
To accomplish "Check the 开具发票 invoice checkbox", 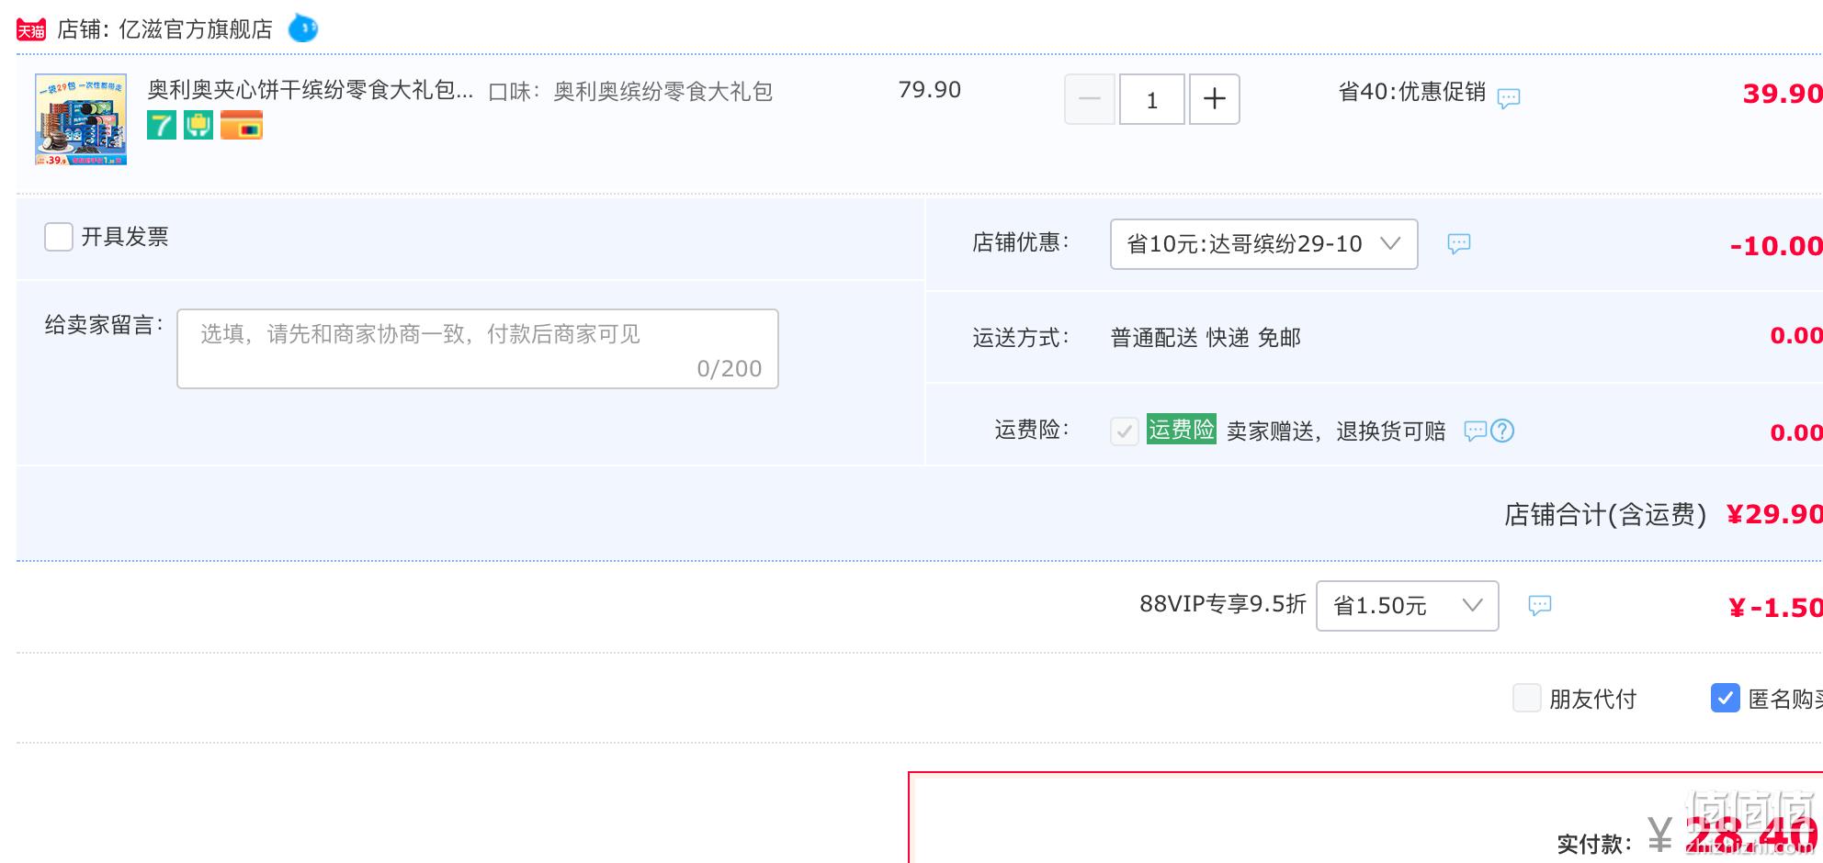I will 59,237.
